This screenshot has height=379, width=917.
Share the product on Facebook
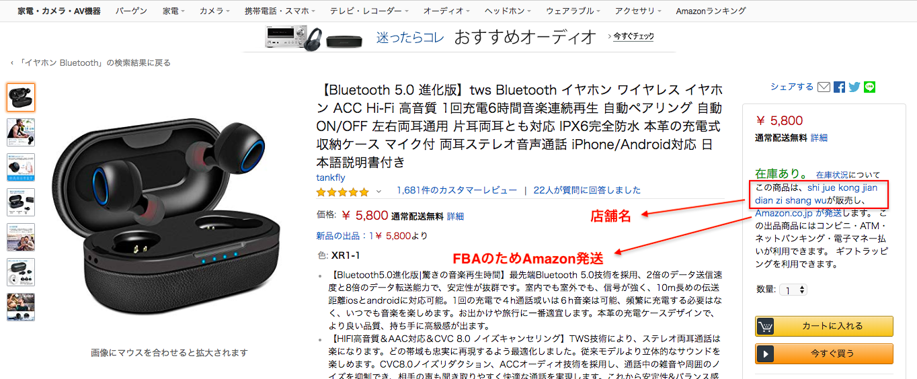click(x=840, y=87)
